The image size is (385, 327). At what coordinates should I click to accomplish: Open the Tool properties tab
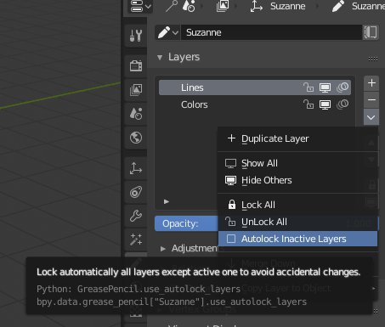point(136,36)
